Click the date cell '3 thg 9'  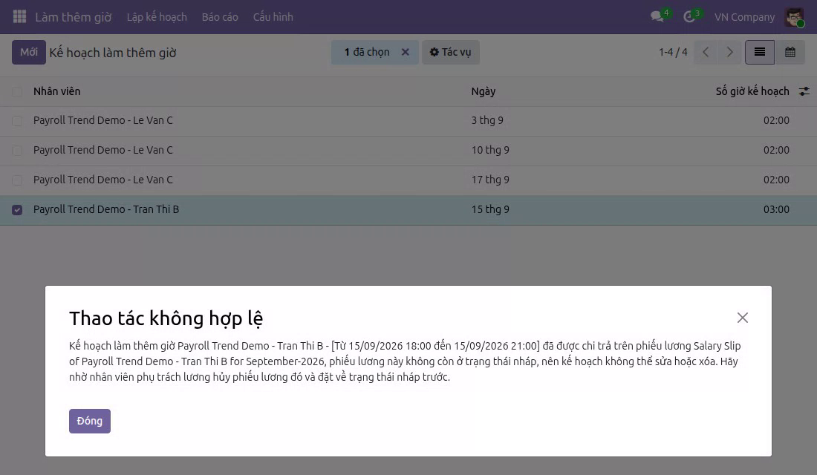487,120
